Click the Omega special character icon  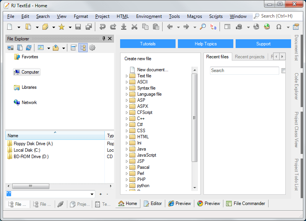click(279, 27)
